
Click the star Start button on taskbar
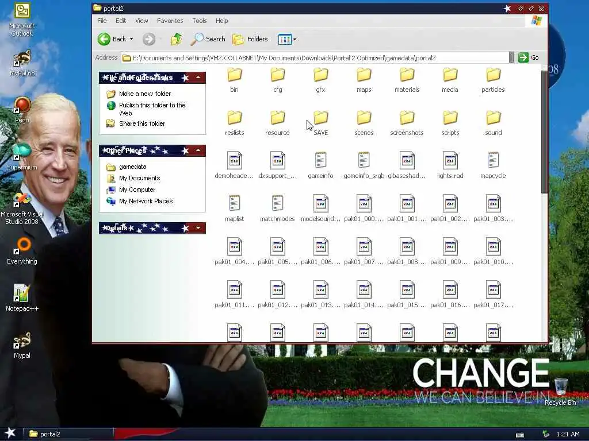tap(10, 434)
